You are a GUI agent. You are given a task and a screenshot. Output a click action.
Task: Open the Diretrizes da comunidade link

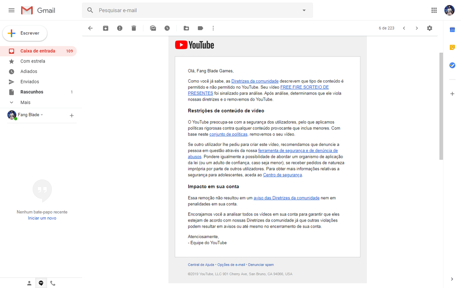(255, 81)
